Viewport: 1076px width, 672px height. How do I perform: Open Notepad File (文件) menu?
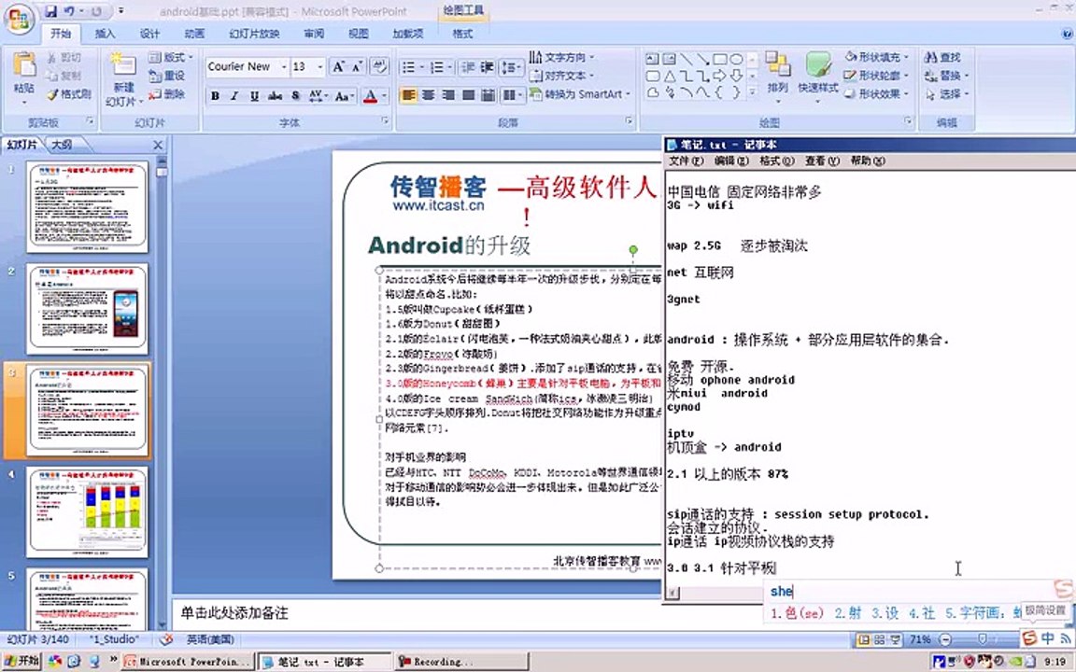pos(687,161)
